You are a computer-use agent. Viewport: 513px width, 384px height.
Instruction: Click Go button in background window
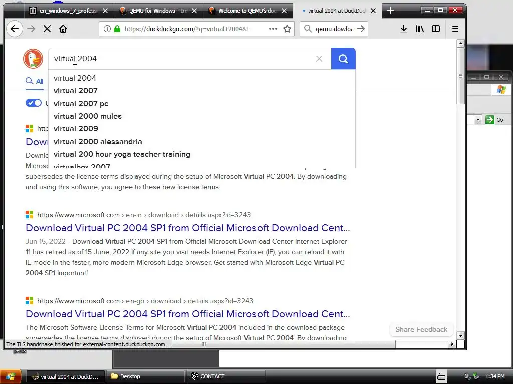pos(494,120)
